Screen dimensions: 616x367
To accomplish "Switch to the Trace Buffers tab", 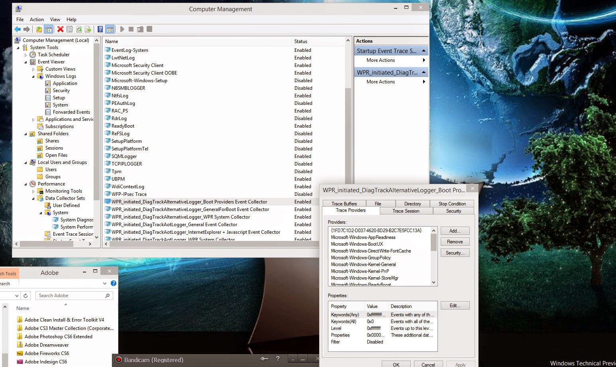I will tap(344, 203).
